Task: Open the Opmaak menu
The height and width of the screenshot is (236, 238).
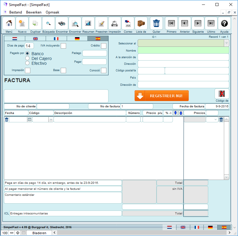Action: (x=52, y=12)
